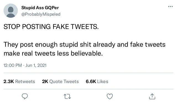Click the 2.3K retweet count number

pos(9,81)
